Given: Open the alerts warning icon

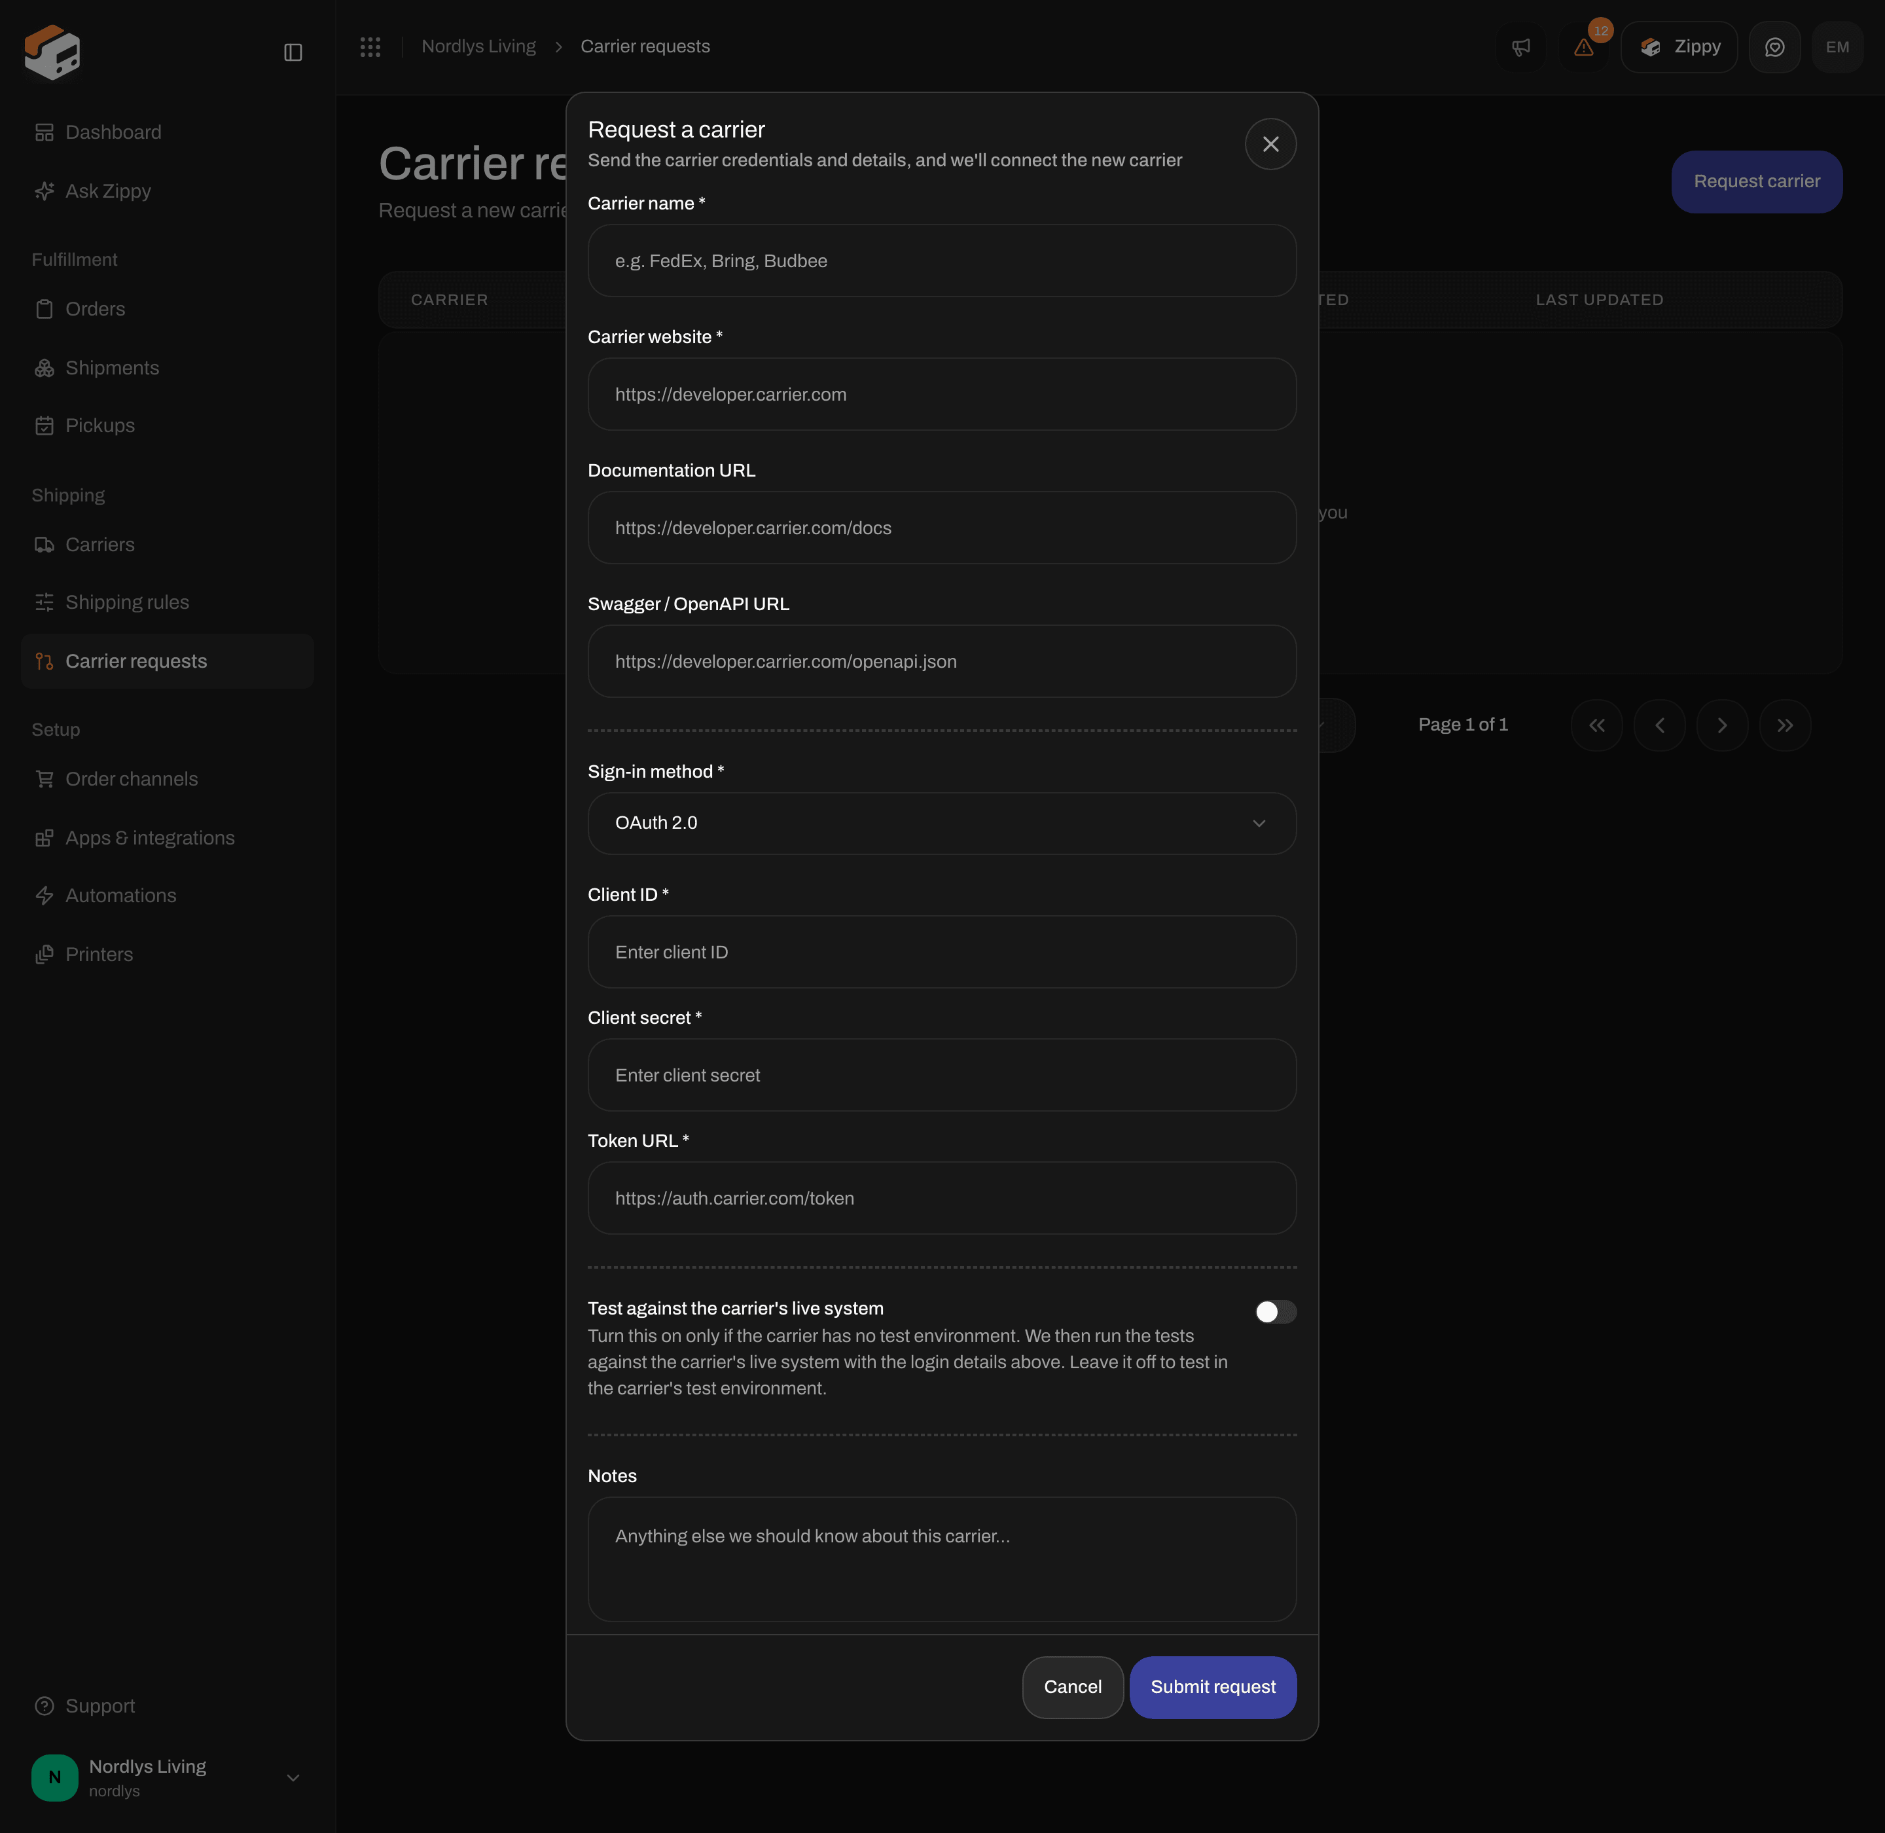Looking at the screenshot, I should pyautogui.click(x=1584, y=47).
